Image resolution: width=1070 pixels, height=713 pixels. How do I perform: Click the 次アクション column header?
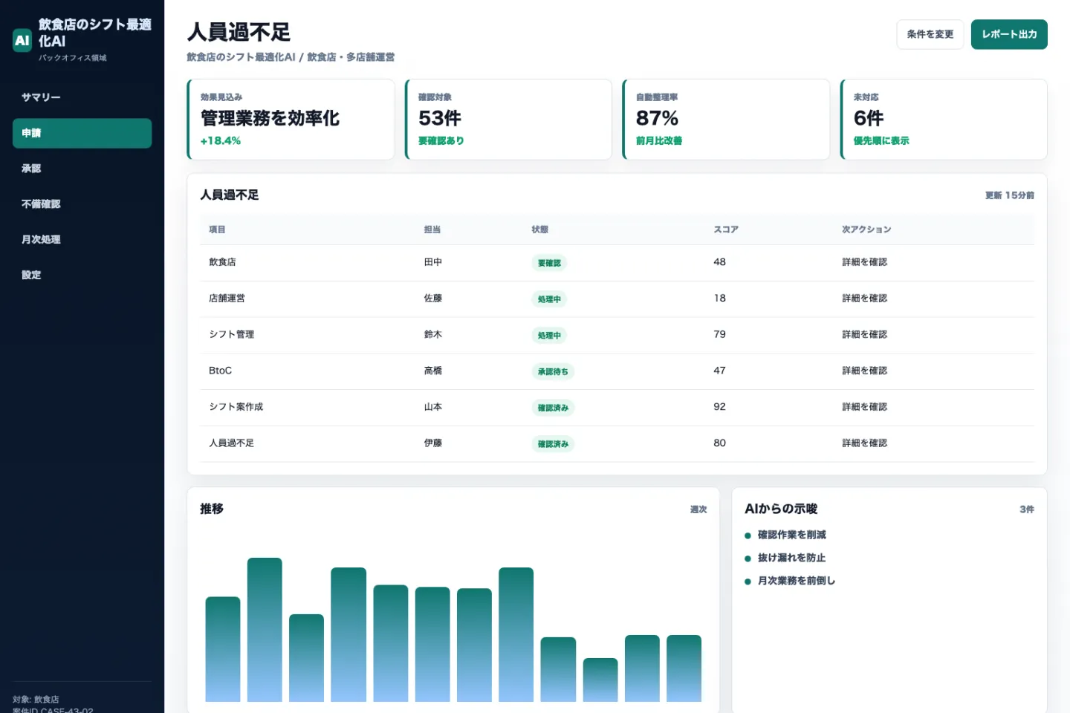pos(866,229)
